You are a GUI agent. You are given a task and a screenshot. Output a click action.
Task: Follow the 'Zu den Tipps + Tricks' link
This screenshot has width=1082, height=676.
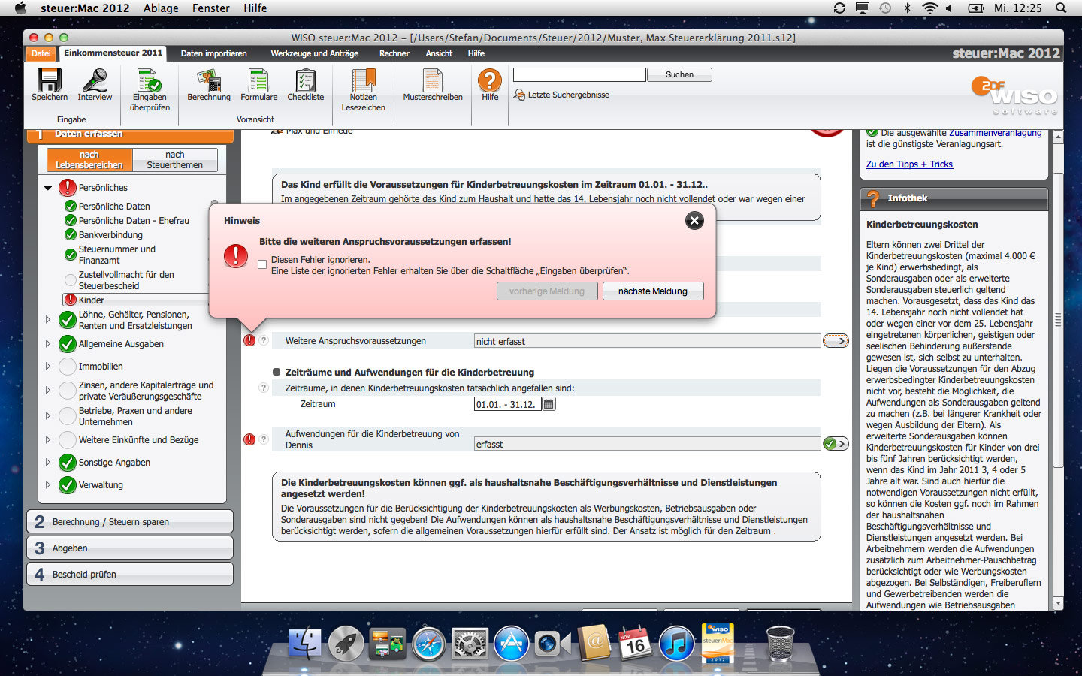pos(909,164)
